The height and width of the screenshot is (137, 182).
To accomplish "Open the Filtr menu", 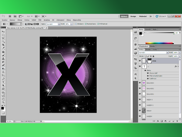I will [x=40, y=20].
